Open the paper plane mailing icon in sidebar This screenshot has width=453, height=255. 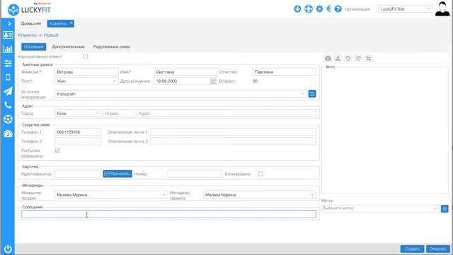(8, 91)
